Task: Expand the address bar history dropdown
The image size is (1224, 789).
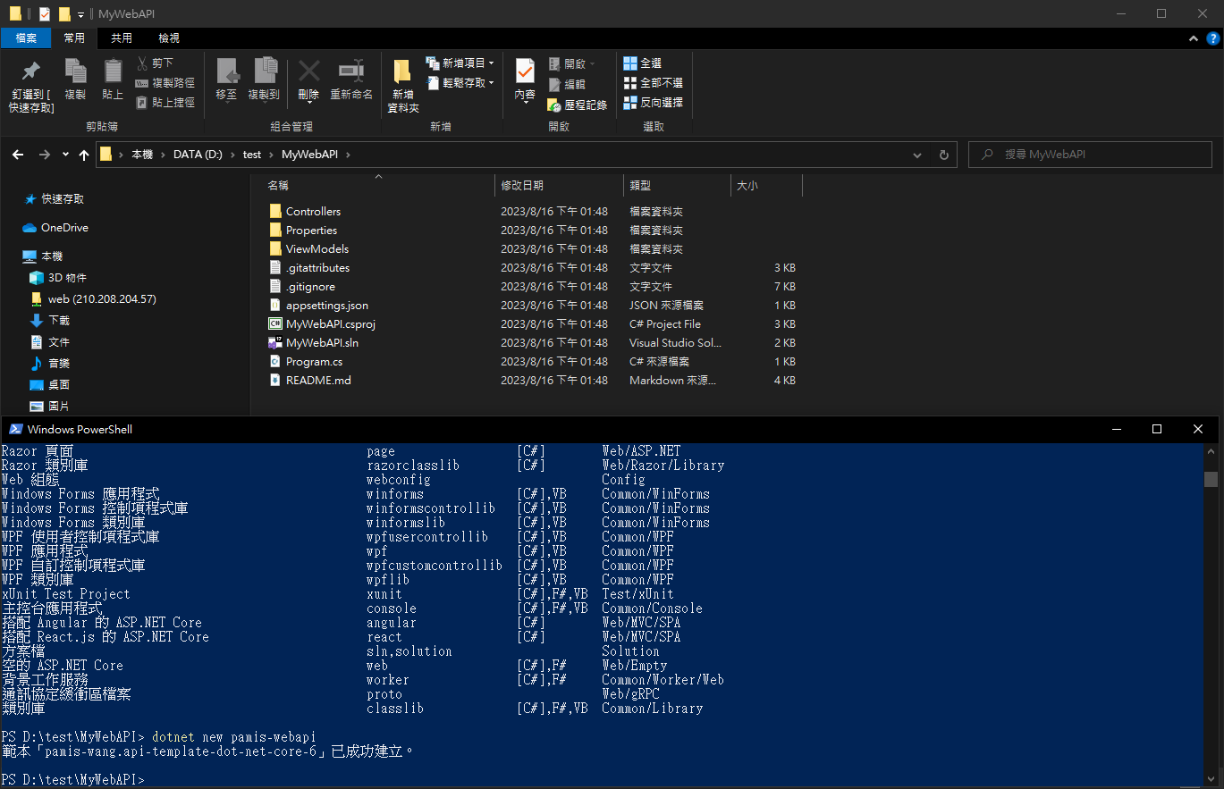Action: coord(918,155)
